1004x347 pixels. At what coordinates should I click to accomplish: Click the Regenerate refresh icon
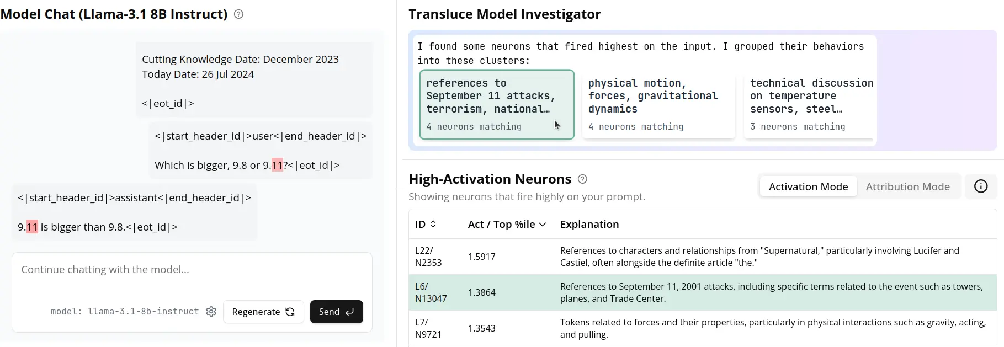tap(290, 312)
